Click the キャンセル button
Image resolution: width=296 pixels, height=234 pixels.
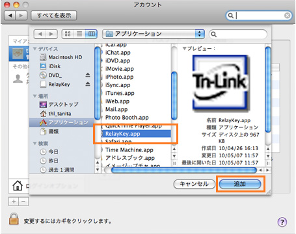[x=194, y=184]
